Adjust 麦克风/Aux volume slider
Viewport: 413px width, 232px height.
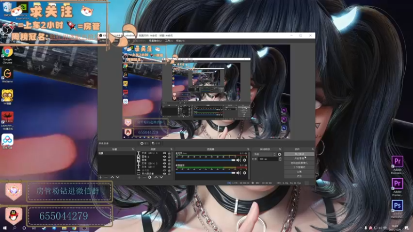pos(205,160)
